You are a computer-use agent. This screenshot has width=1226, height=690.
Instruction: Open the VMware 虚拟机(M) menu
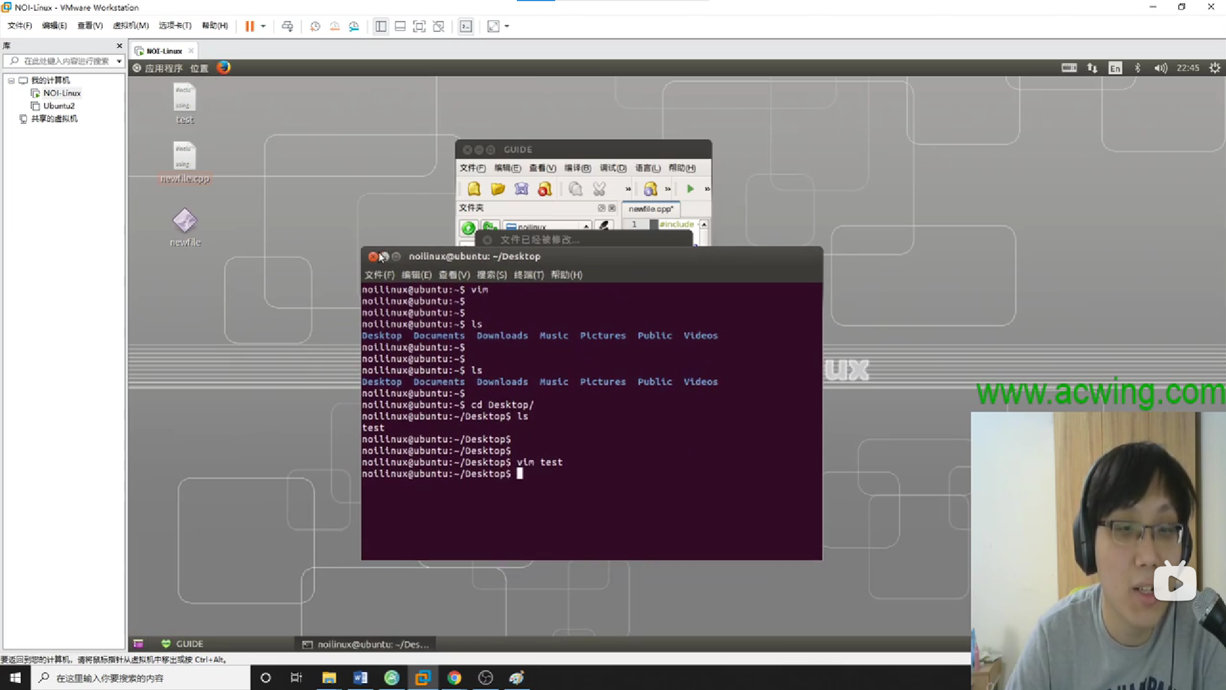[x=130, y=26]
